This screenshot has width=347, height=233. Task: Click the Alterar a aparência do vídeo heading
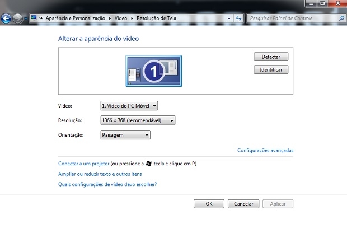click(99, 39)
